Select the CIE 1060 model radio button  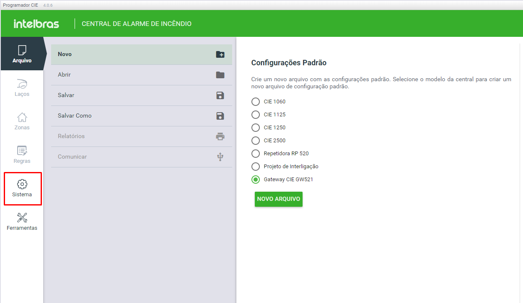tap(256, 102)
